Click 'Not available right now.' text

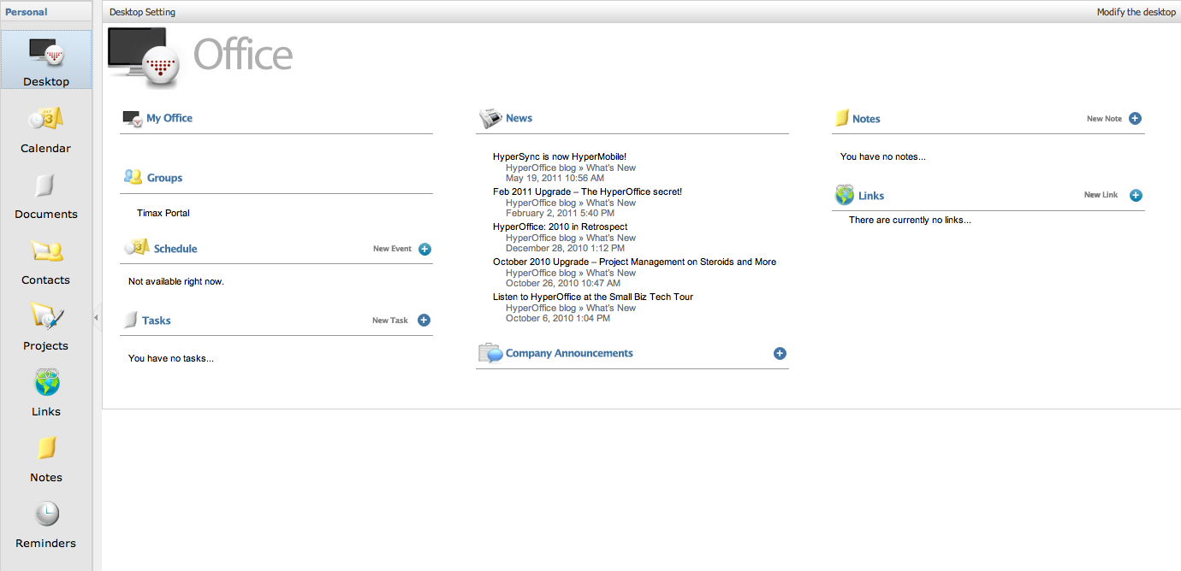(176, 281)
